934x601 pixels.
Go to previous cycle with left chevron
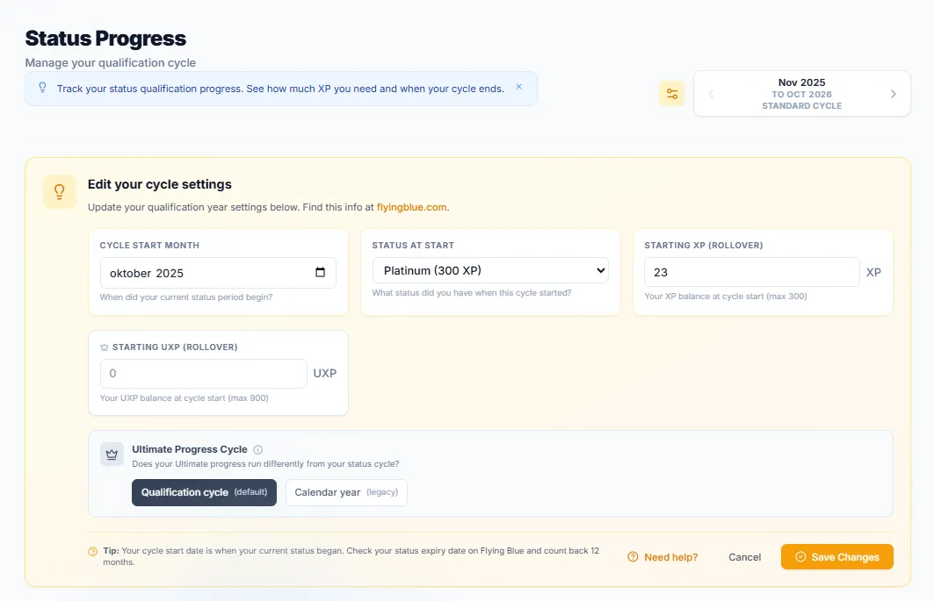coord(711,94)
